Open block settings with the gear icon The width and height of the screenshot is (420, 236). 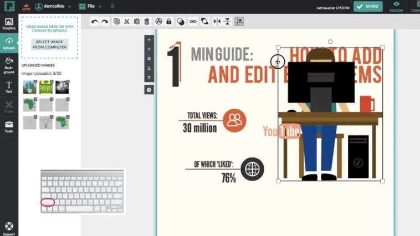click(x=148, y=90)
